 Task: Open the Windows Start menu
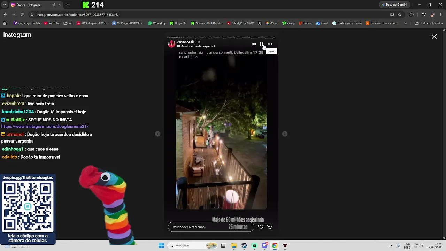(161, 245)
